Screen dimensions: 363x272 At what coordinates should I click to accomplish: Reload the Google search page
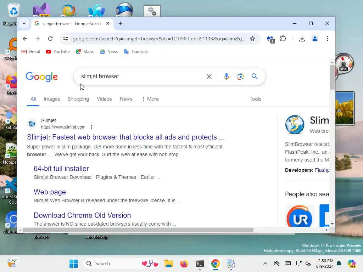(50, 39)
